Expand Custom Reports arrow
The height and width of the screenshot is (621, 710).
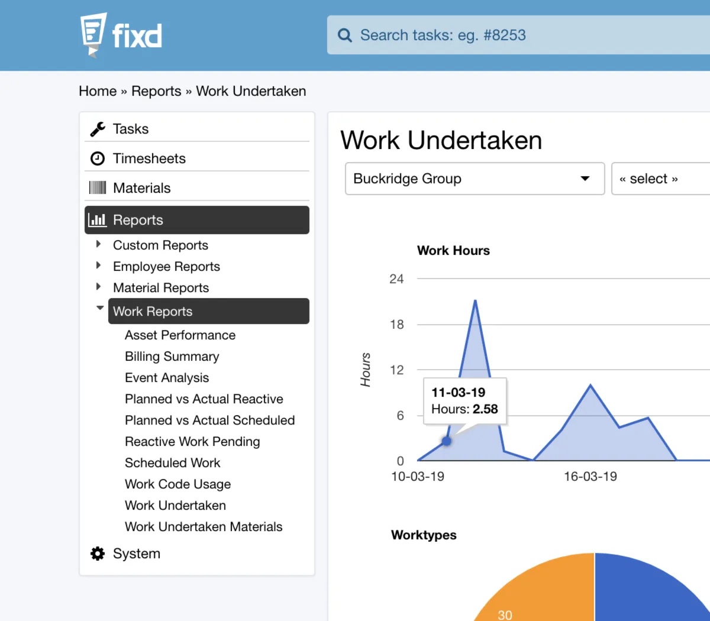click(x=99, y=244)
